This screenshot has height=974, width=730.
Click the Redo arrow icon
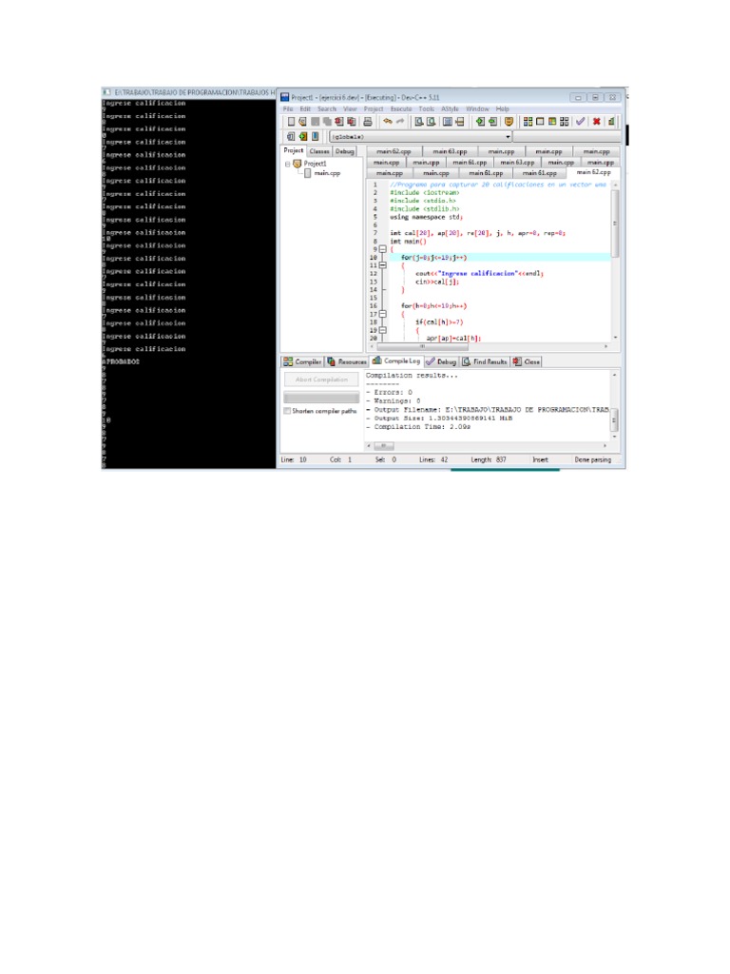(400, 122)
